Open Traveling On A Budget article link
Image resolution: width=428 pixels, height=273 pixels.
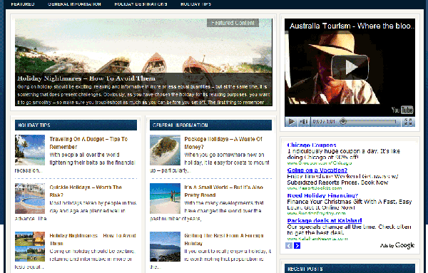point(88,143)
